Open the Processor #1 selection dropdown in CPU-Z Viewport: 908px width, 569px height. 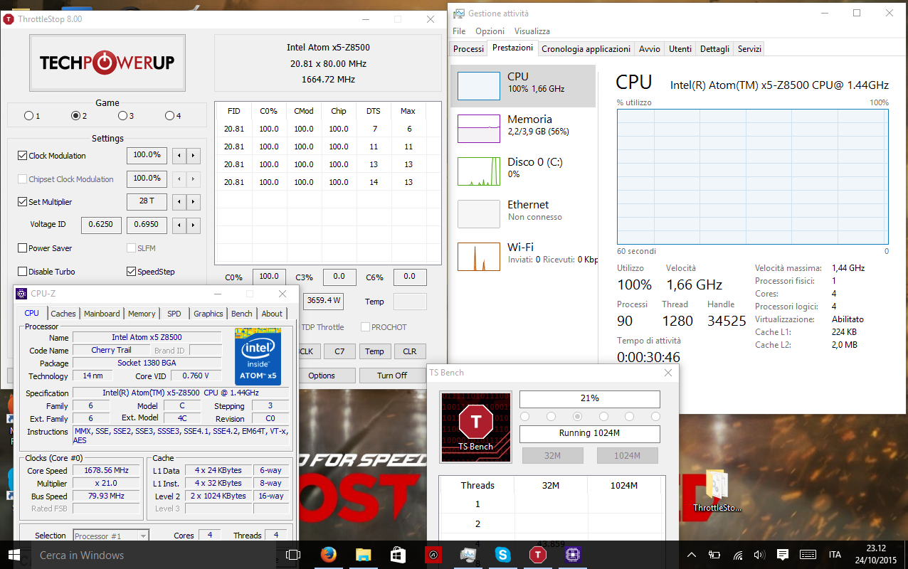point(110,536)
